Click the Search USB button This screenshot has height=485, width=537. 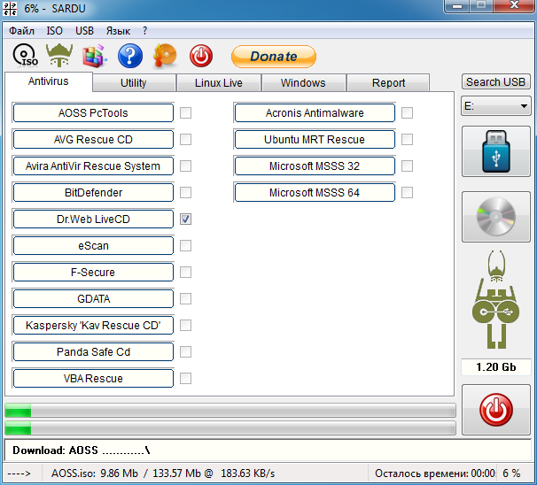(x=496, y=82)
